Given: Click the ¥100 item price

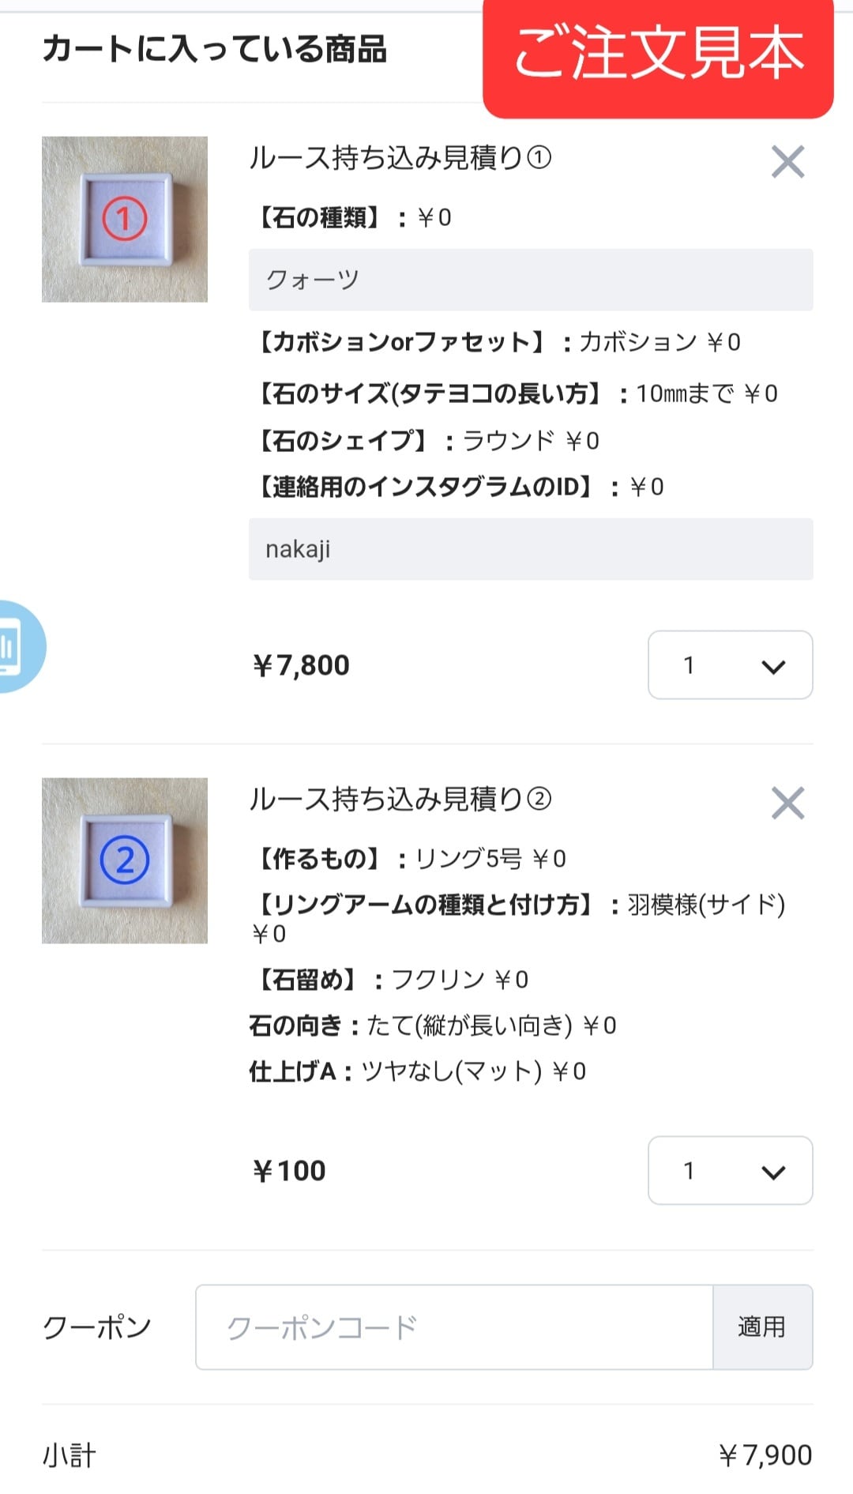Looking at the screenshot, I should coord(289,1170).
